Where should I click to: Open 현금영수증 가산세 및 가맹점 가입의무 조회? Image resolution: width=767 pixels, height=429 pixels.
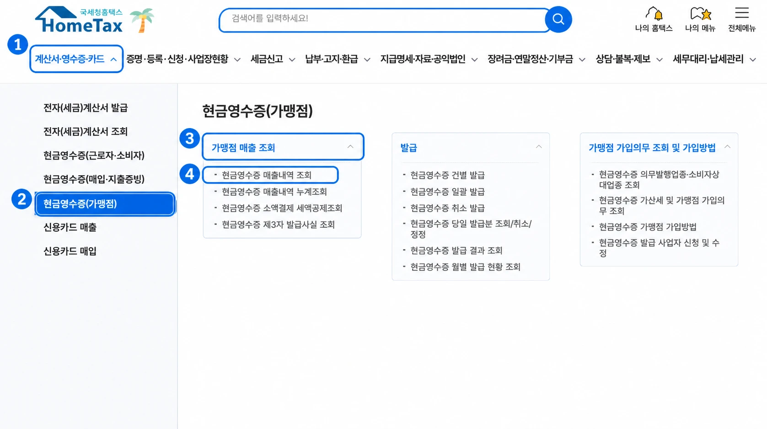pyautogui.click(x=662, y=205)
